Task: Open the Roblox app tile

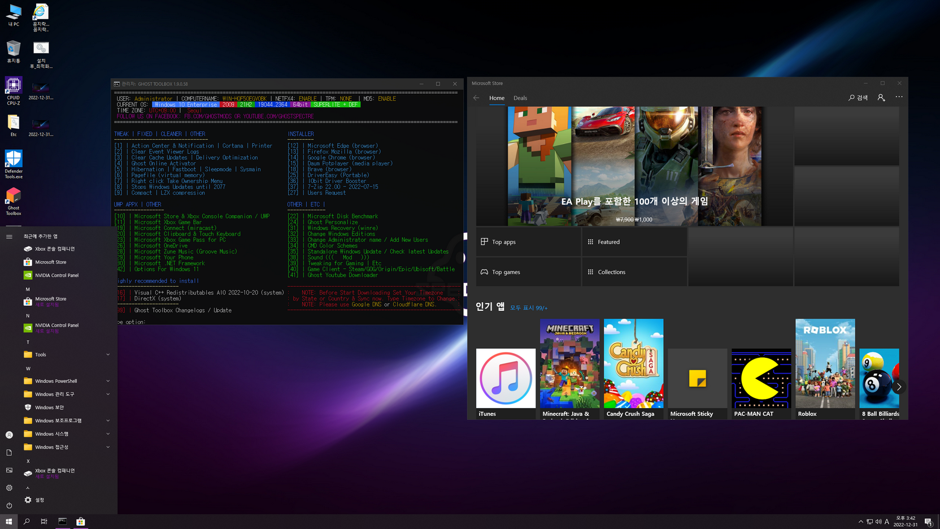Action: 825,368
